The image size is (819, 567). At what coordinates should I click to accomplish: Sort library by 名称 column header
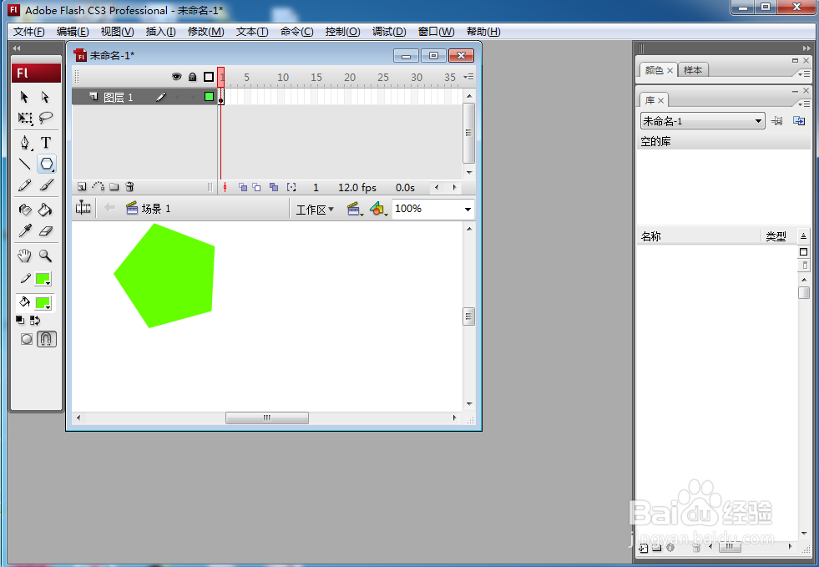click(698, 236)
